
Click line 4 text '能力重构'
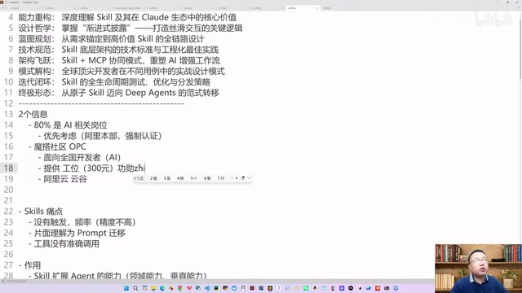[x=34, y=17]
